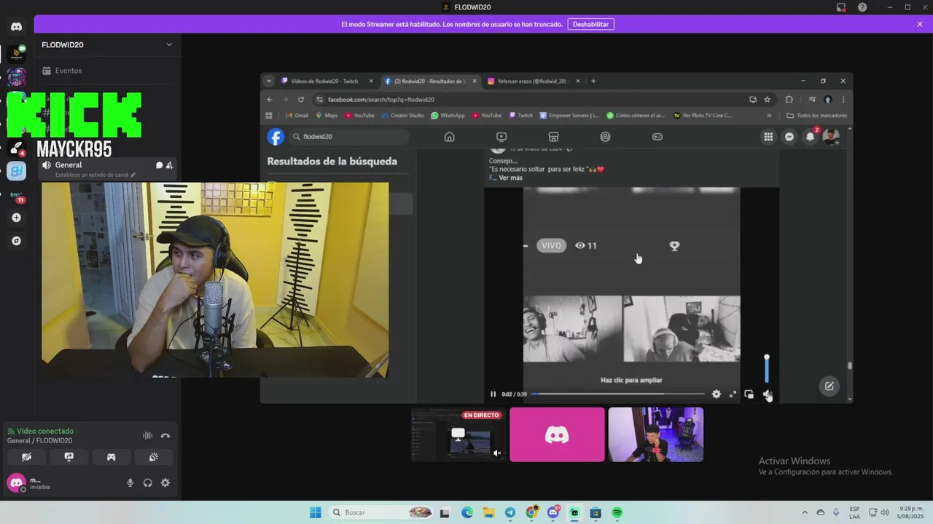Open Facebook gaming icon
Viewport: 933px width, 524px height.
click(657, 137)
